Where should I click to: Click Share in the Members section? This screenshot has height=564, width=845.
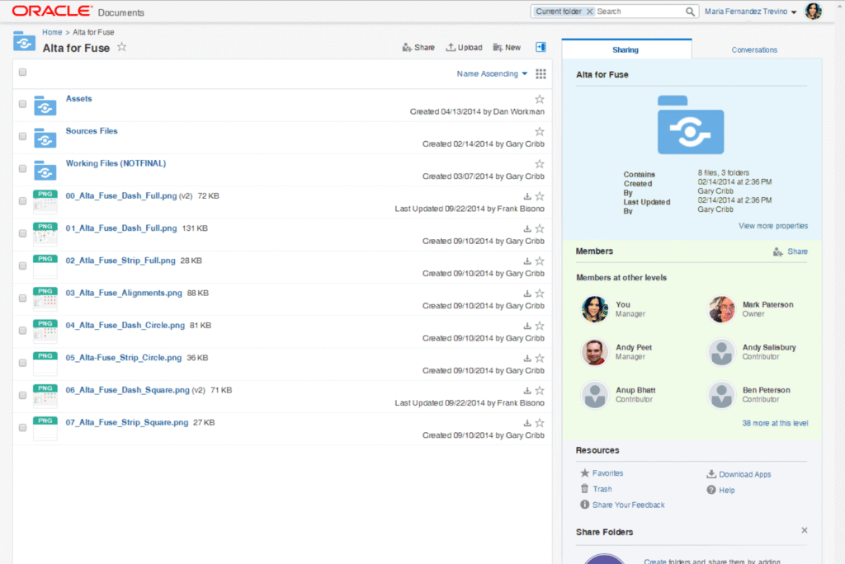click(791, 251)
